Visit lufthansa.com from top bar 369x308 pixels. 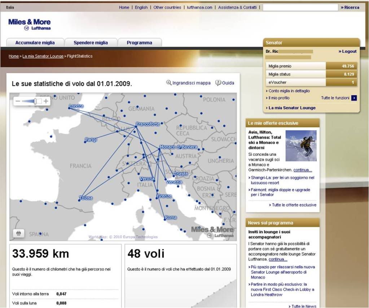coord(199,7)
